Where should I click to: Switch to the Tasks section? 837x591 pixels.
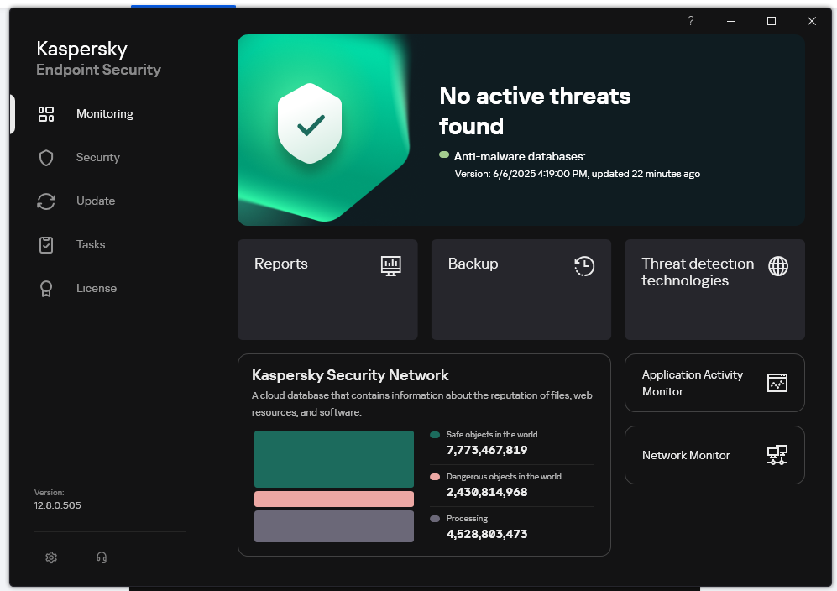tap(91, 244)
